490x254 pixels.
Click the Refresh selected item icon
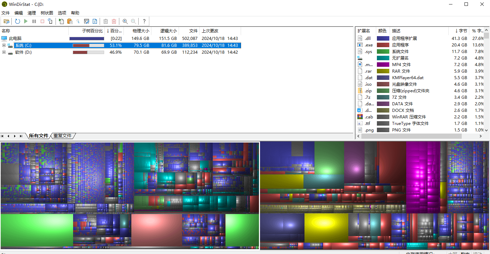[x=50, y=21]
